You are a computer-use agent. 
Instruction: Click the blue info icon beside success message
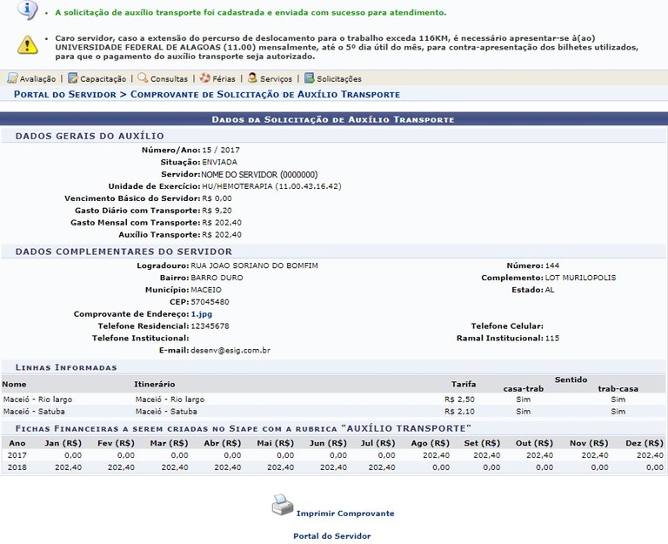tap(28, 10)
